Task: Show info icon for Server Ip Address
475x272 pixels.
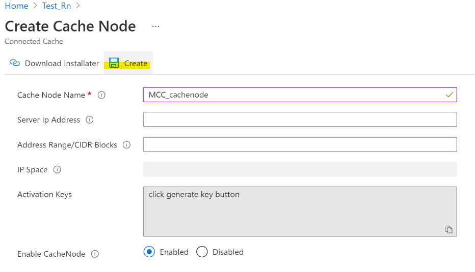Action: (90, 120)
